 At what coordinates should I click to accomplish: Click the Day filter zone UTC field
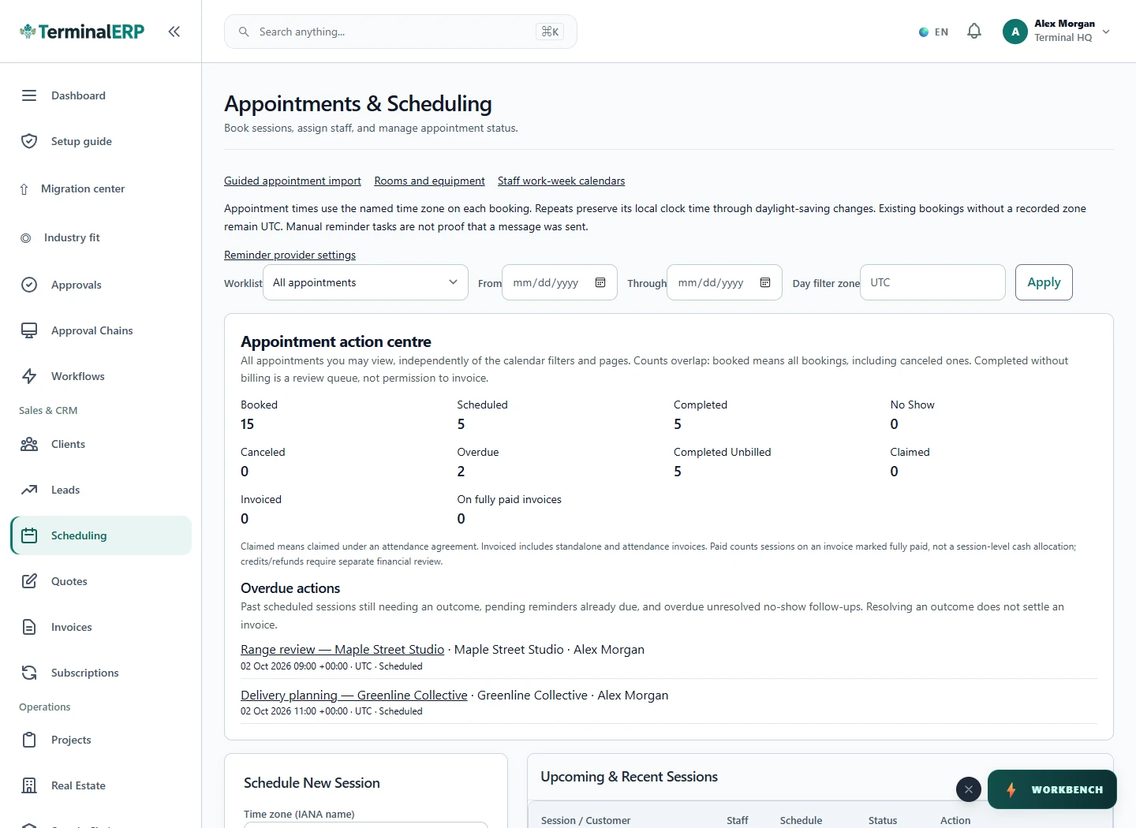pos(932,282)
